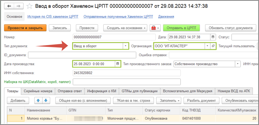
Task: Open Отправленные полученные Хамелеон ЦРПТ link
Action: coord(118,17)
